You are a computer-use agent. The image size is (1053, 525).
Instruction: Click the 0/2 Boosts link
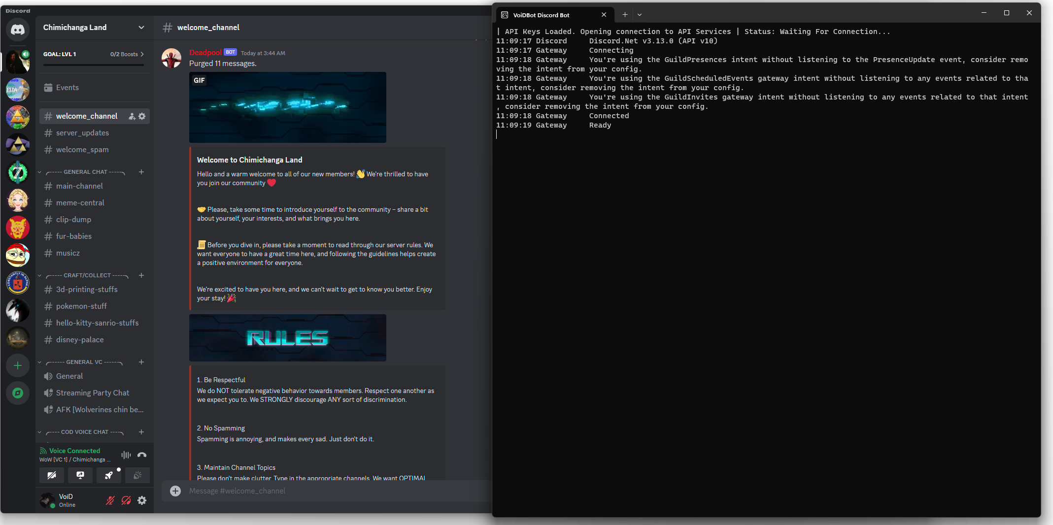[x=127, y=54]
